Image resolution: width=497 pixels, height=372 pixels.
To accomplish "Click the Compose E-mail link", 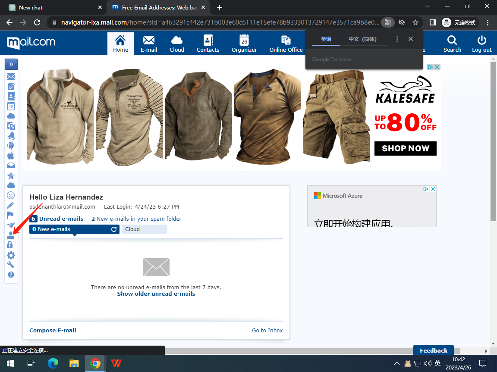I will (53, 331).
